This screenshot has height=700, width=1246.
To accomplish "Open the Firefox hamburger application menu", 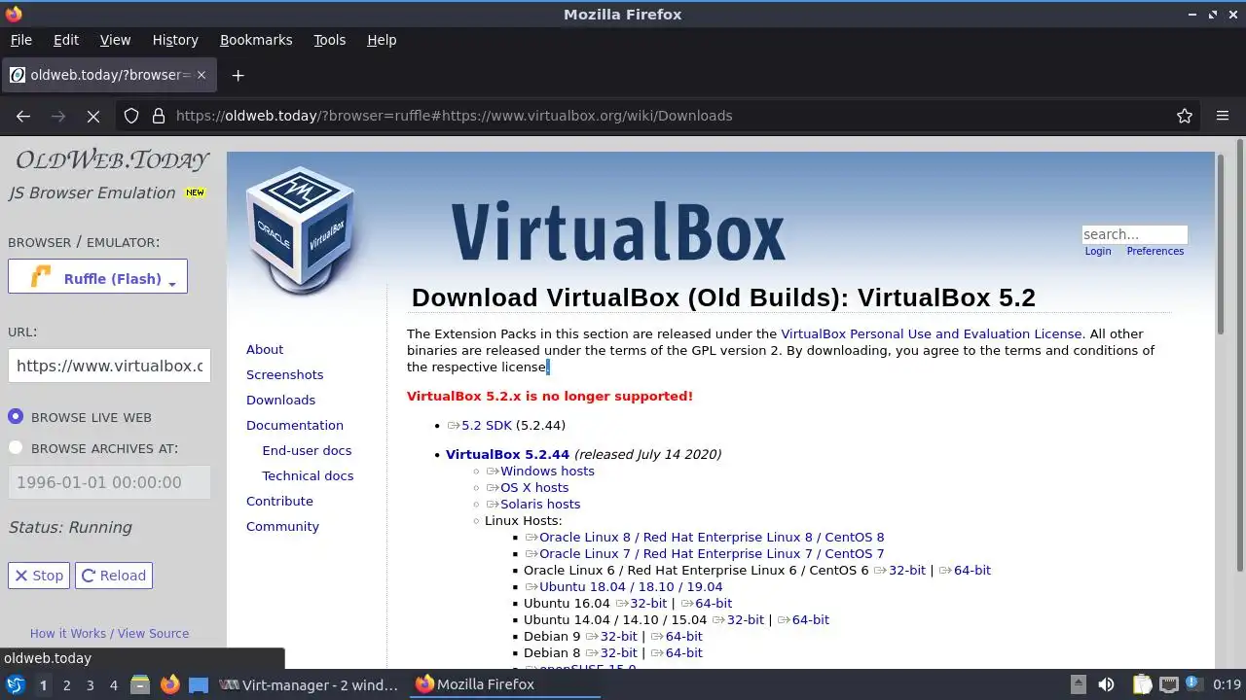I will point(1223,116).
